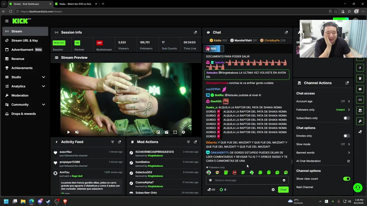Turn off Show view count
Image resolution: width=367 pixels, height=206 pixels.
tap(347, 179)
